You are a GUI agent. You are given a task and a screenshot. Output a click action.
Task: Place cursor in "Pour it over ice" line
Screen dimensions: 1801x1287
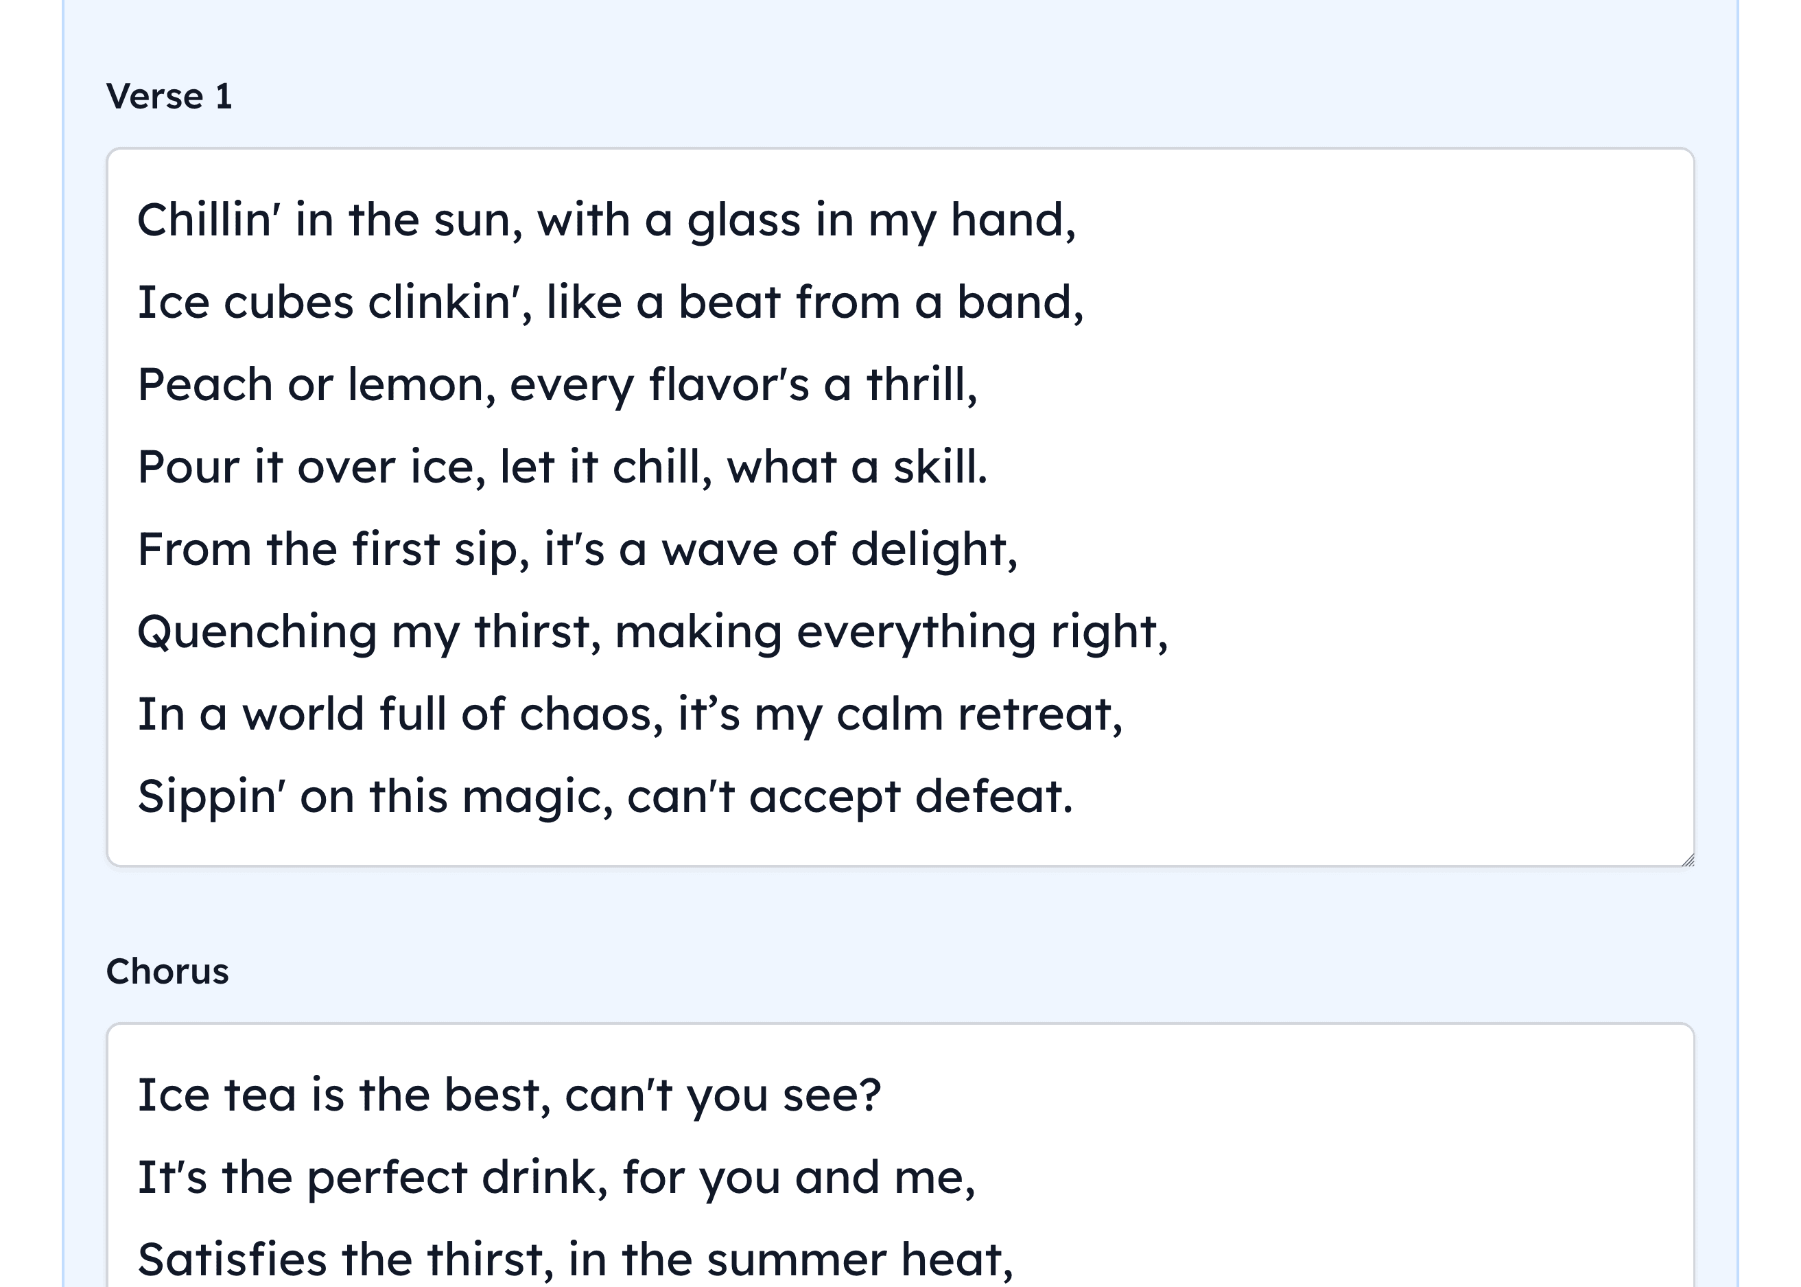coord(563,467)
